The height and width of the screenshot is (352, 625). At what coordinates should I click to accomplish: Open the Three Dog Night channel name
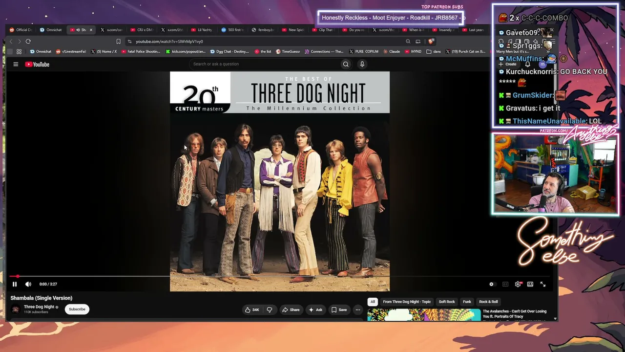point(39,307)
